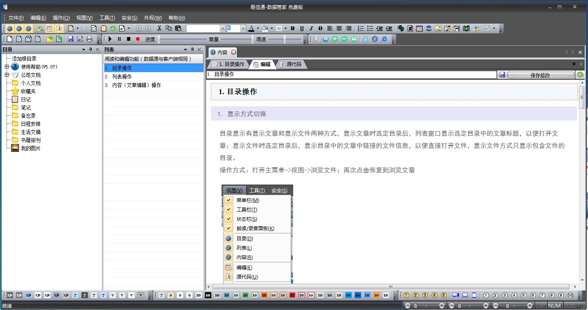Toggle strikethrough formatting

[320, 29]
